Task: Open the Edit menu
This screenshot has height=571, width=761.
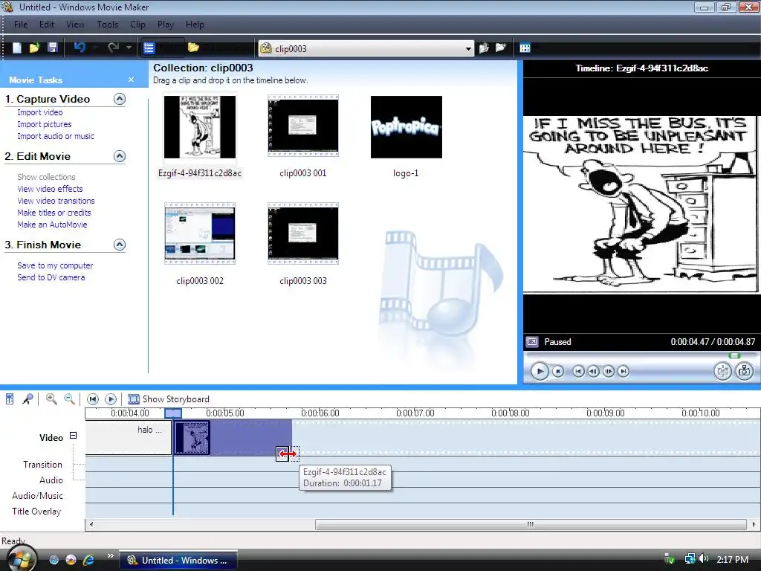Action: click(x=47, y=25)
